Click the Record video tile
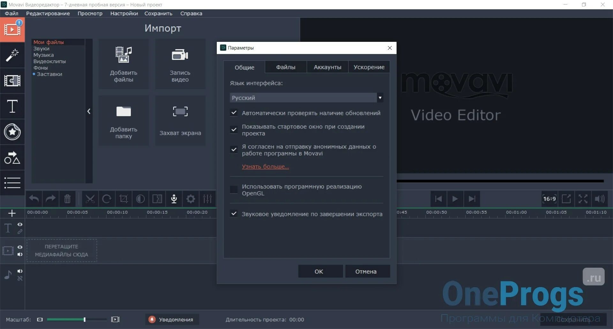Image resolution: width=613 pixels, height=329 pixels. [x=180, y=64]
